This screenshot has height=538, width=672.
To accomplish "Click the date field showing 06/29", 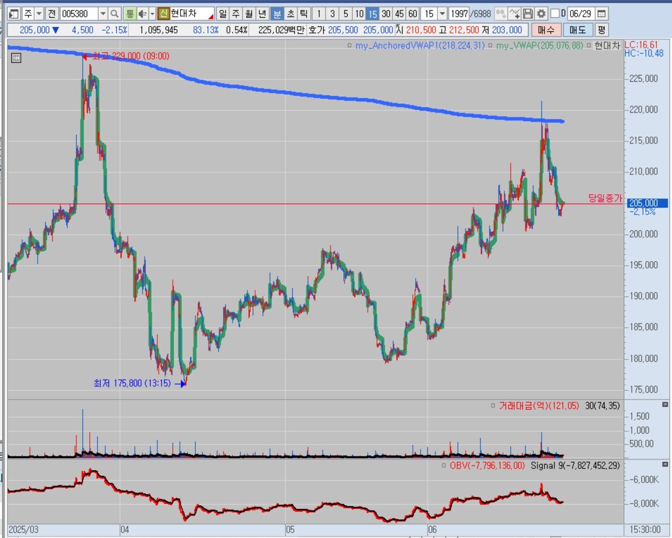I will (580, 14).
